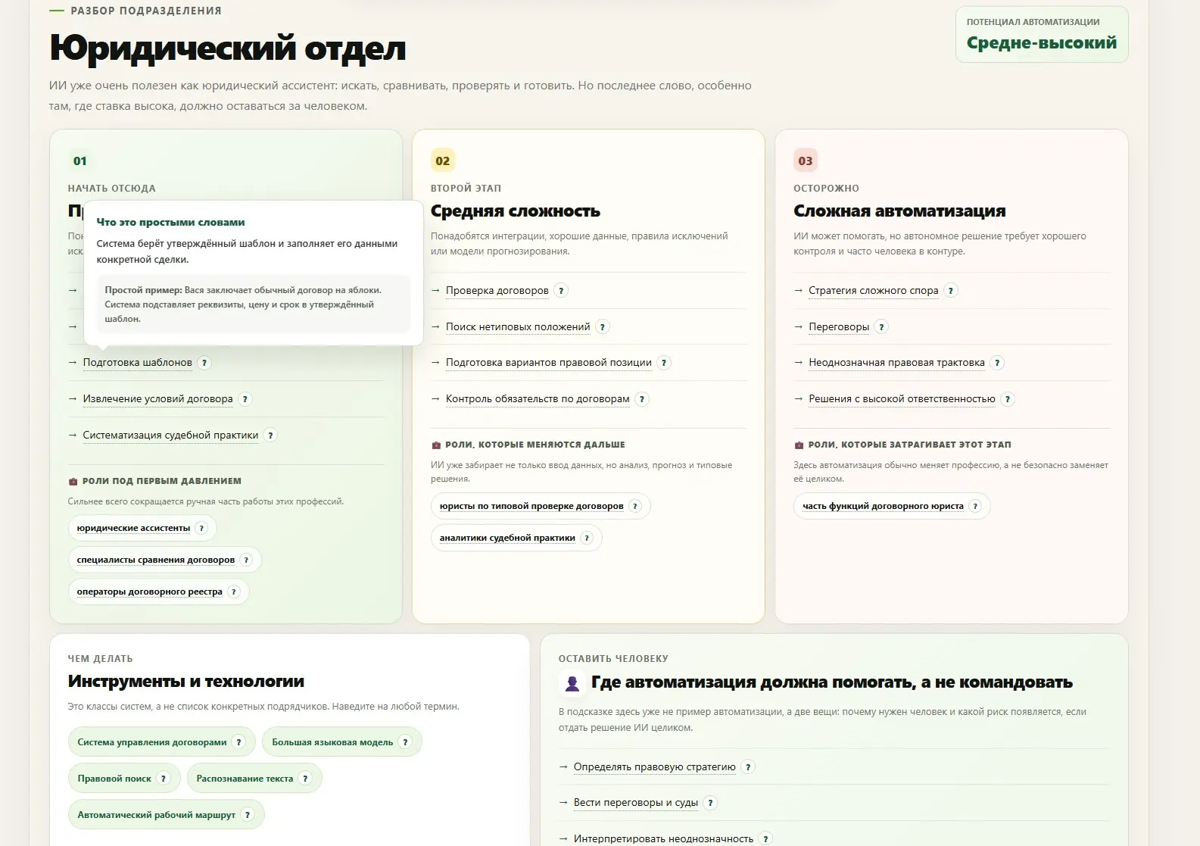Select the операторы договорного реестра role chip

(x=158, y=592)
